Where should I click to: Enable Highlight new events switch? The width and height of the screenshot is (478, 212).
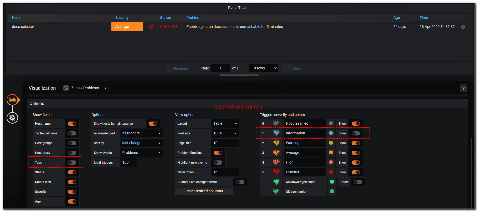218,163
